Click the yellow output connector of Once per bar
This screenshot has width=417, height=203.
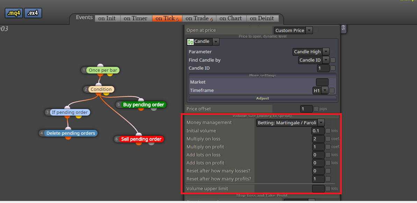click(109, 75)
